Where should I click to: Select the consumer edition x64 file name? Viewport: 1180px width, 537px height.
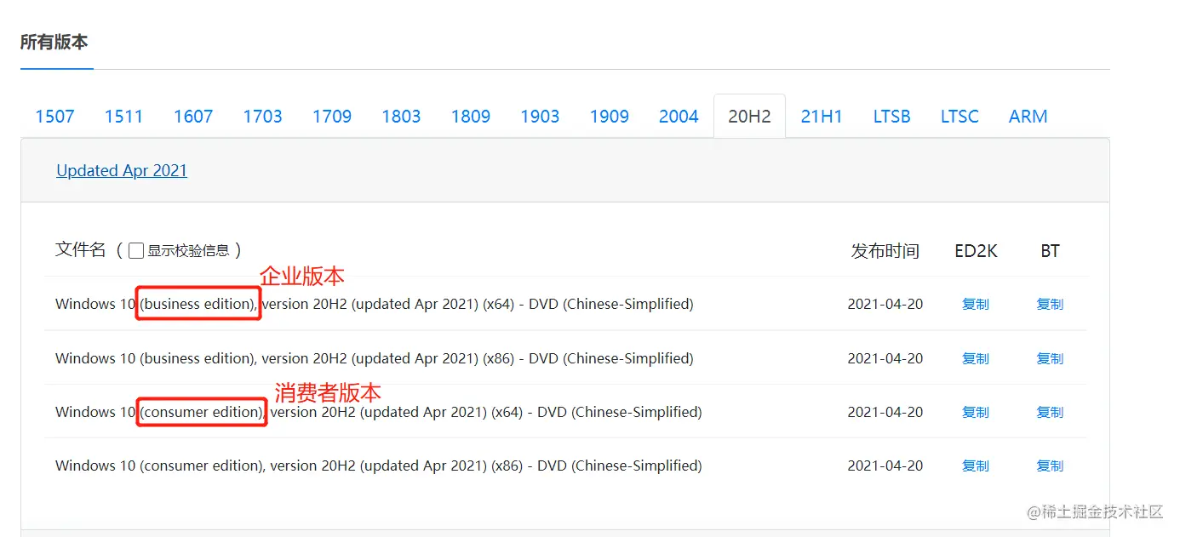(379, 412)
